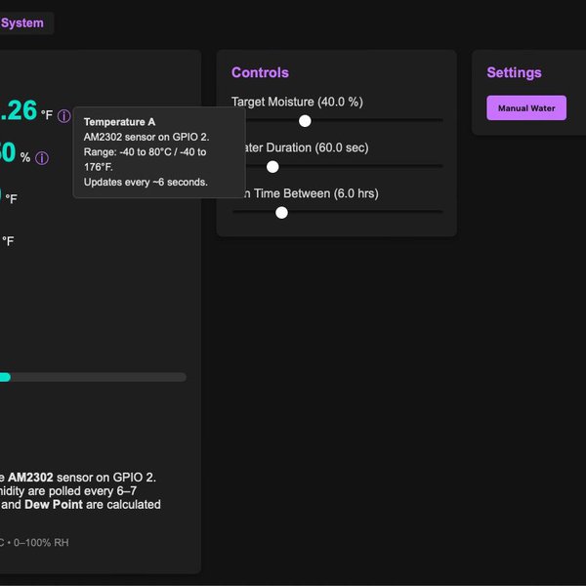The height and width of the screenshot is (586, 586).
Task: Click the 'Updates every ~6 seconds.' tooltip text
Action: pyautogui.click(x=146, y=182)
